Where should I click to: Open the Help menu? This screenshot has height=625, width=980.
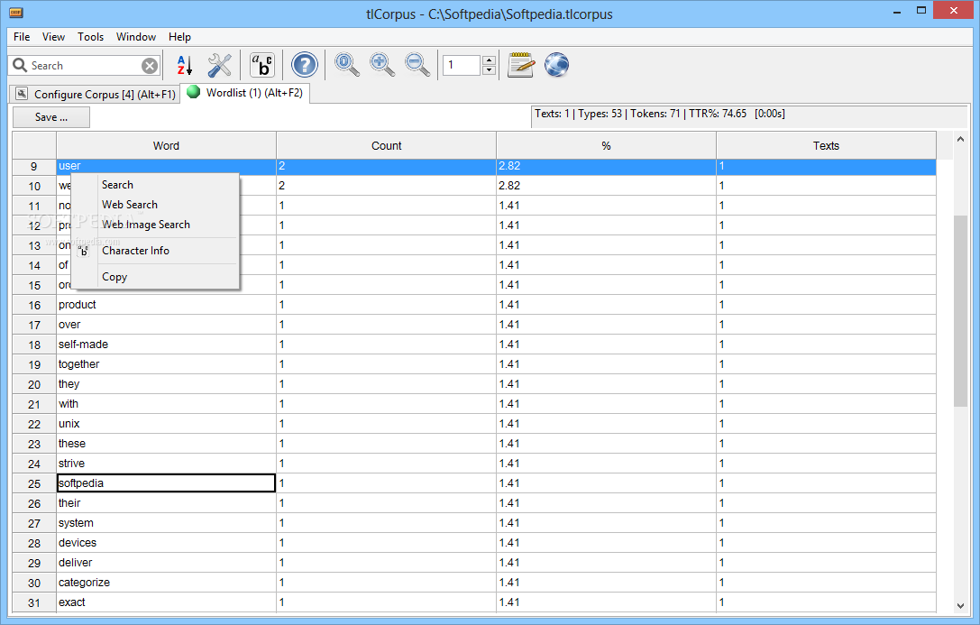tap(180, 37)
